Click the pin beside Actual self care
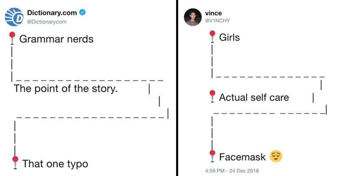Screen dimensions: 337x176 coord(212,96)
